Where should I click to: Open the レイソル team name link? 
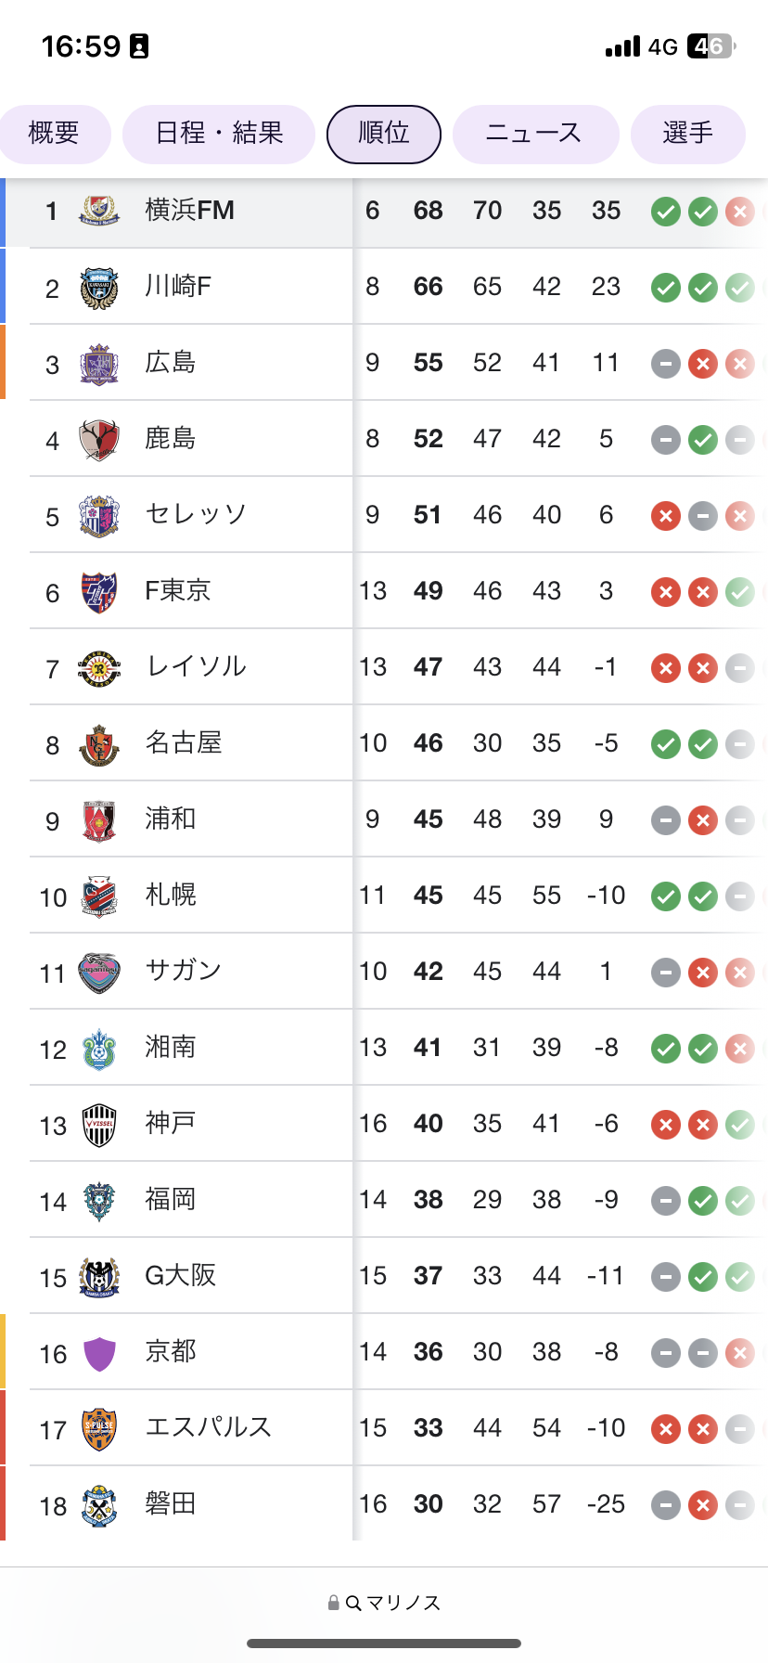(x=197, y=666)
